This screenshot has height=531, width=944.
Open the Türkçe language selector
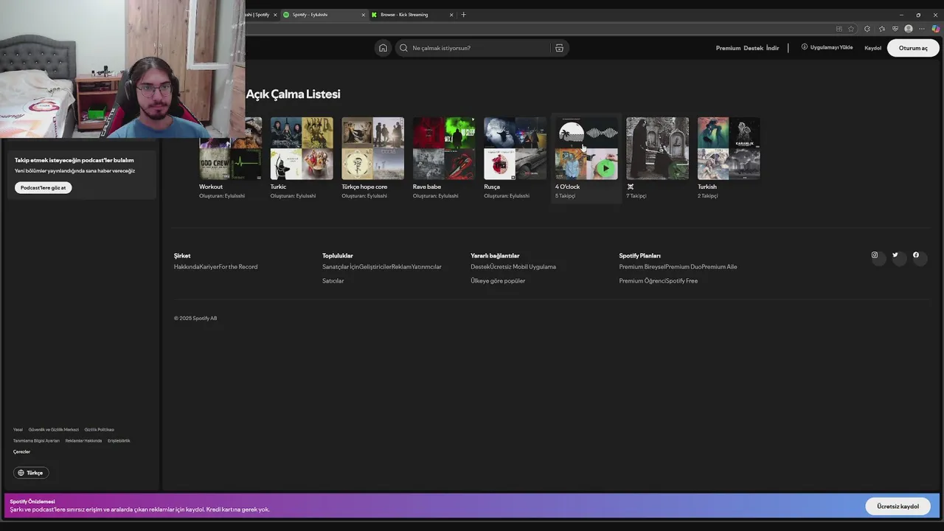point(31,473)
